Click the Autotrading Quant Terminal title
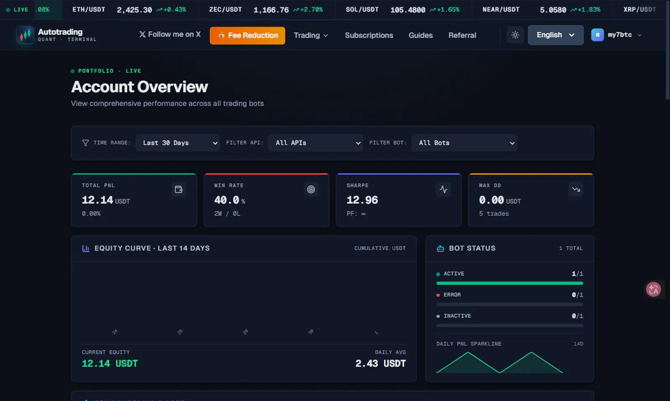The height and width of the screenshot is (401, 670). [x=67, y=35]
